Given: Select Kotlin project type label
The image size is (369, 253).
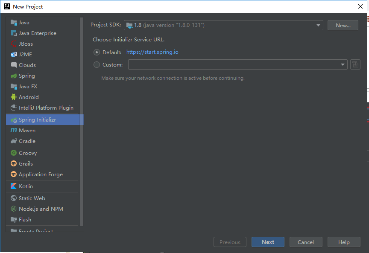Looking at the screenshot, I should pyautogui.click(x=26, y=186).
